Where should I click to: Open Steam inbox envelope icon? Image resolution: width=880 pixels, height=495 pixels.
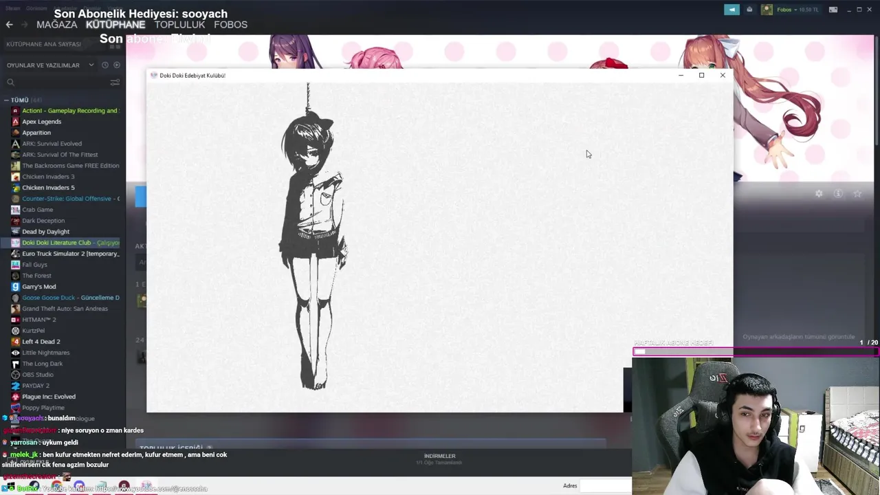(749, 10)
